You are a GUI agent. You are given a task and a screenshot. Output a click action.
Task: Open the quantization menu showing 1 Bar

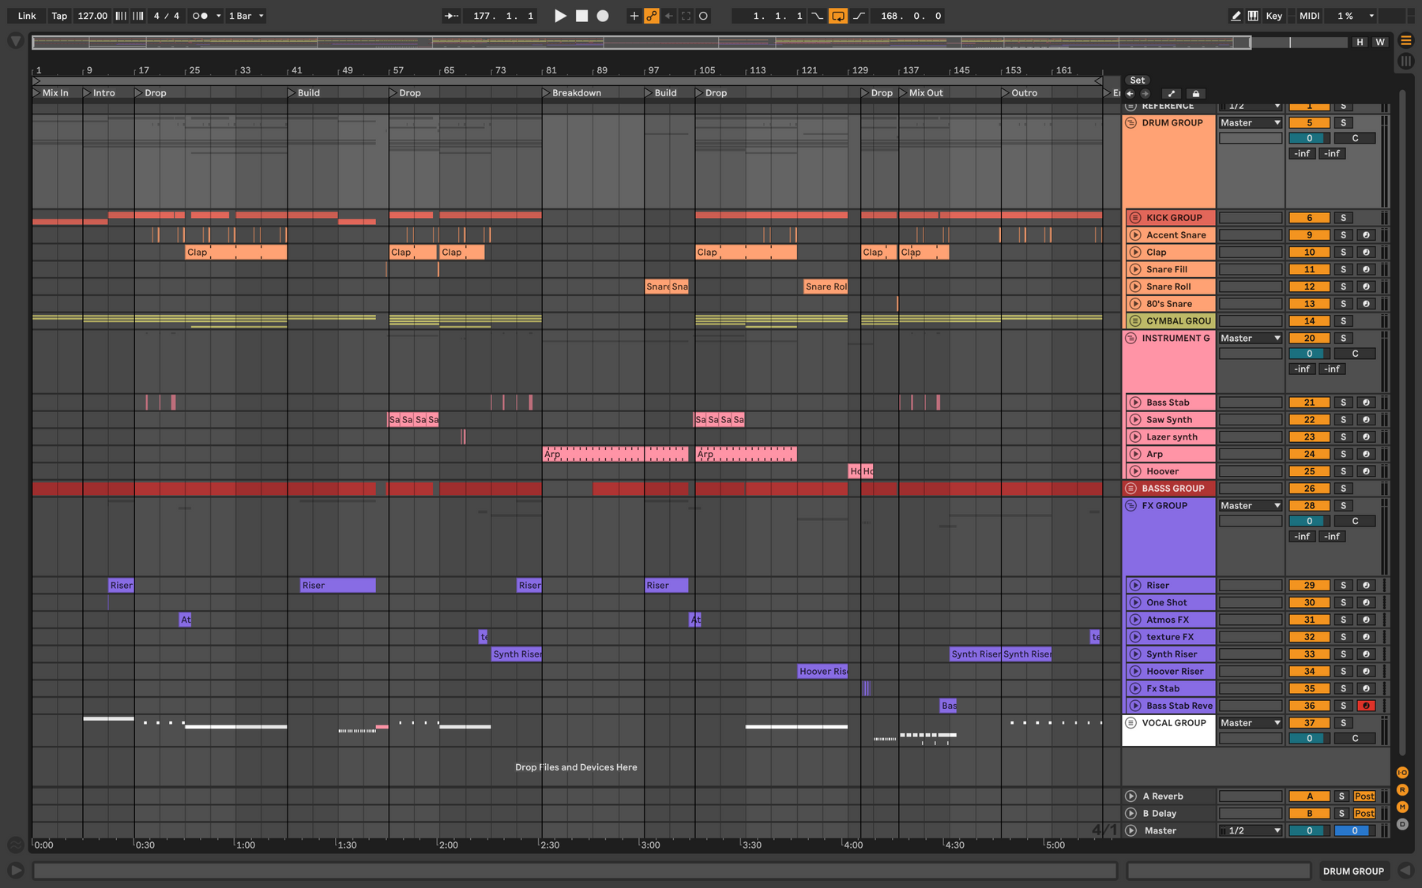[246, 16]
